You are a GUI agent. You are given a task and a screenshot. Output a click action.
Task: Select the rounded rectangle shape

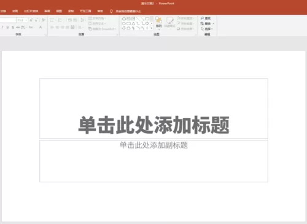tap(128, 23)
